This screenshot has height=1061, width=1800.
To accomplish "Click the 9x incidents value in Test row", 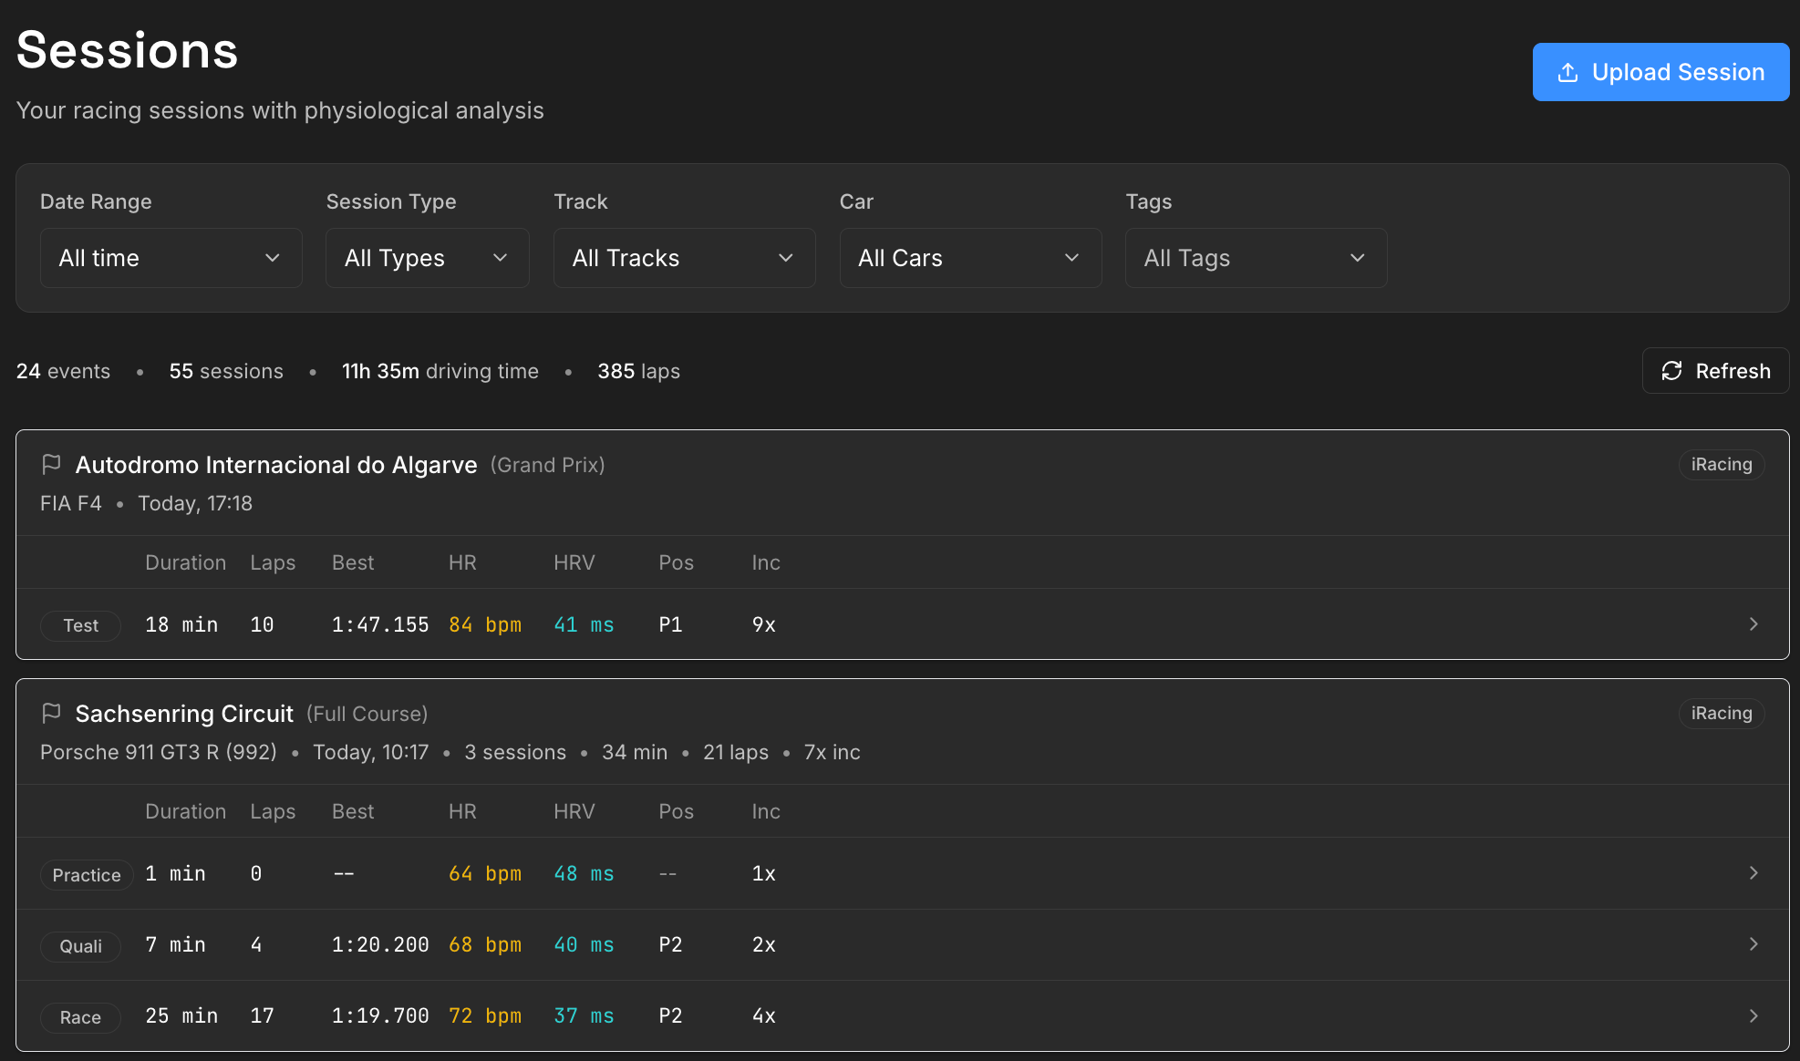I will pos(764,624).
